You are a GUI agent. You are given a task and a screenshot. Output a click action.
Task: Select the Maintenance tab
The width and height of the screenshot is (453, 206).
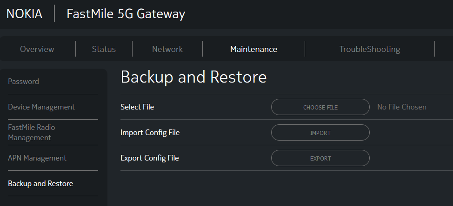tap(253, 49)
